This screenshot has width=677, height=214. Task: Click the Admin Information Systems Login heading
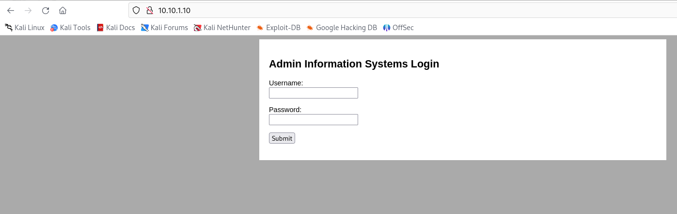(x=354, y=64)
